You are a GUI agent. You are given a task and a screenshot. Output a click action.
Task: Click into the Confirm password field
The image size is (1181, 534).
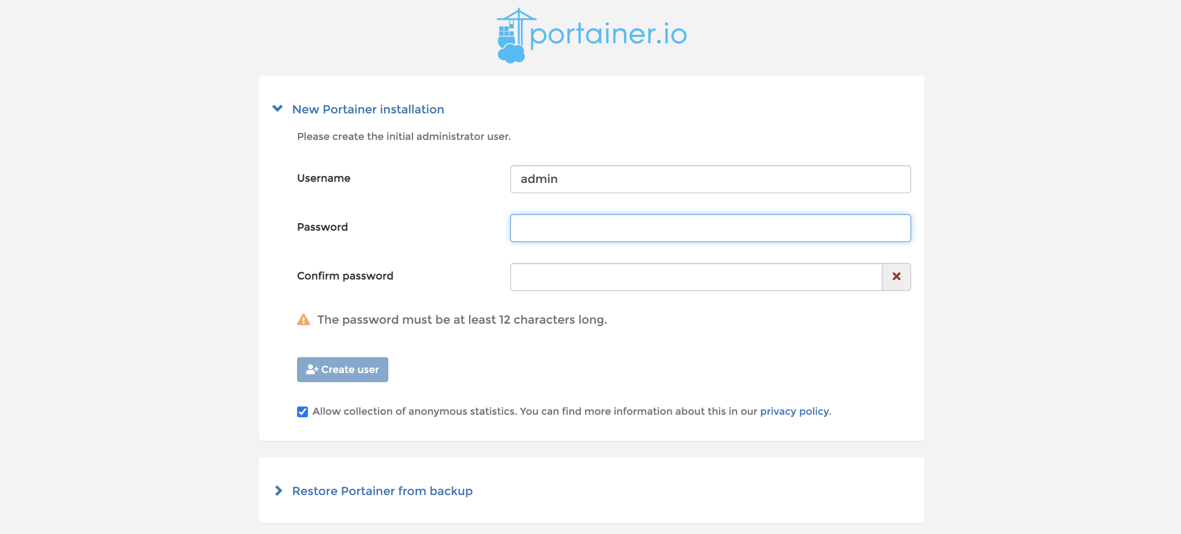coord(695,277)
